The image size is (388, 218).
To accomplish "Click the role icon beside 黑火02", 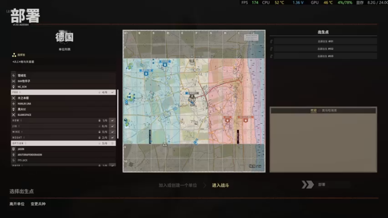I will [x=14, y=109].
